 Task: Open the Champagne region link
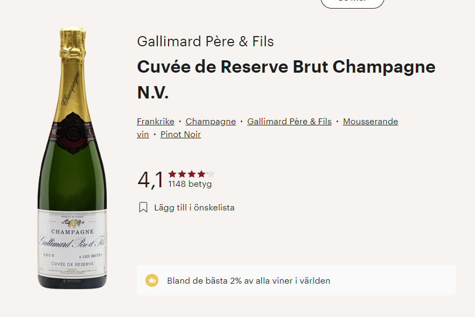(x=211, y=121)
